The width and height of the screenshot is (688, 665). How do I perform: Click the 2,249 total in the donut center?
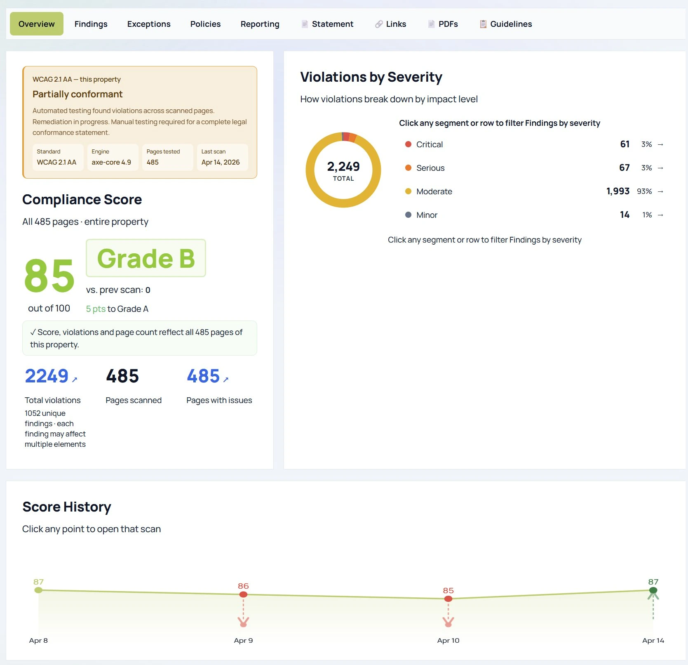coord(343,166)
